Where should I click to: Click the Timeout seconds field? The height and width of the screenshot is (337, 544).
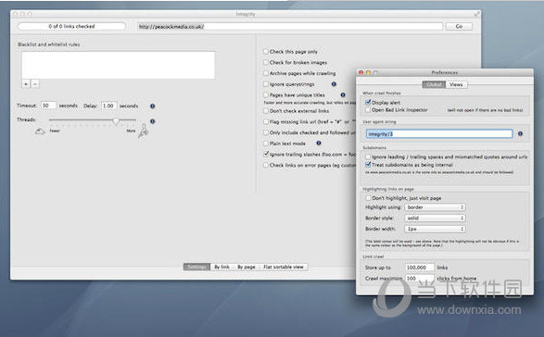(48, 106)
